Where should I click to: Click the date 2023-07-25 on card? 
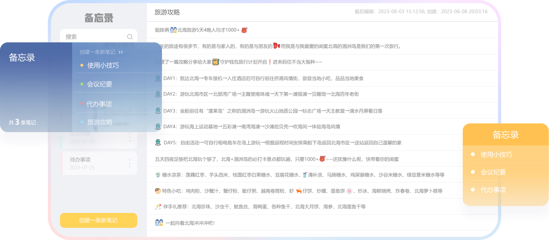click(82, 167)
